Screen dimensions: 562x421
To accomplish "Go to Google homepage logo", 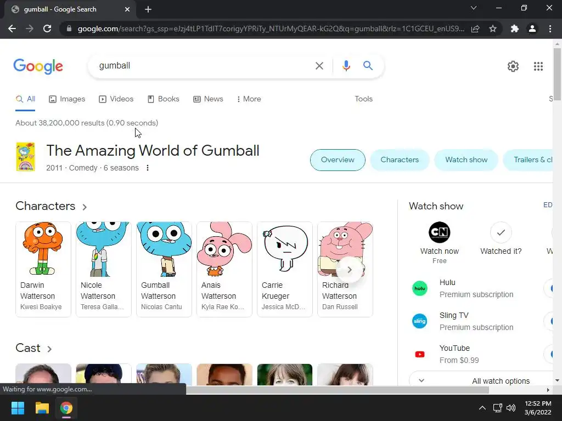I will coord(38,66).
